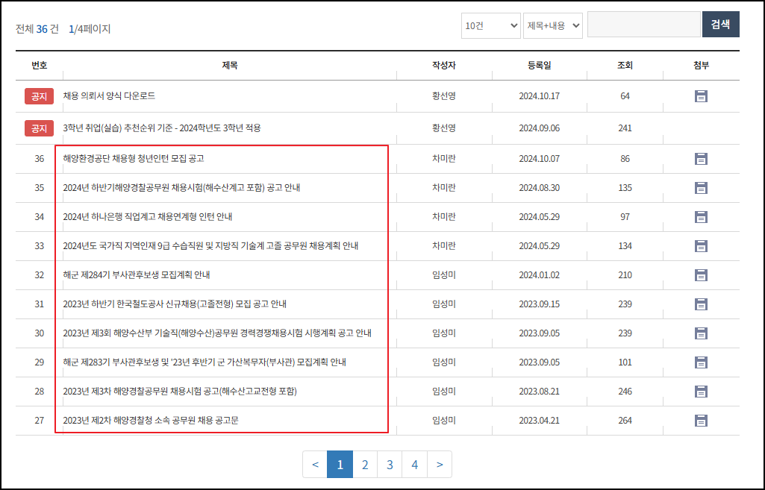Go to page 4 using pagination
This screenshot has width=765, height=490.
click(x=414, y=464)
